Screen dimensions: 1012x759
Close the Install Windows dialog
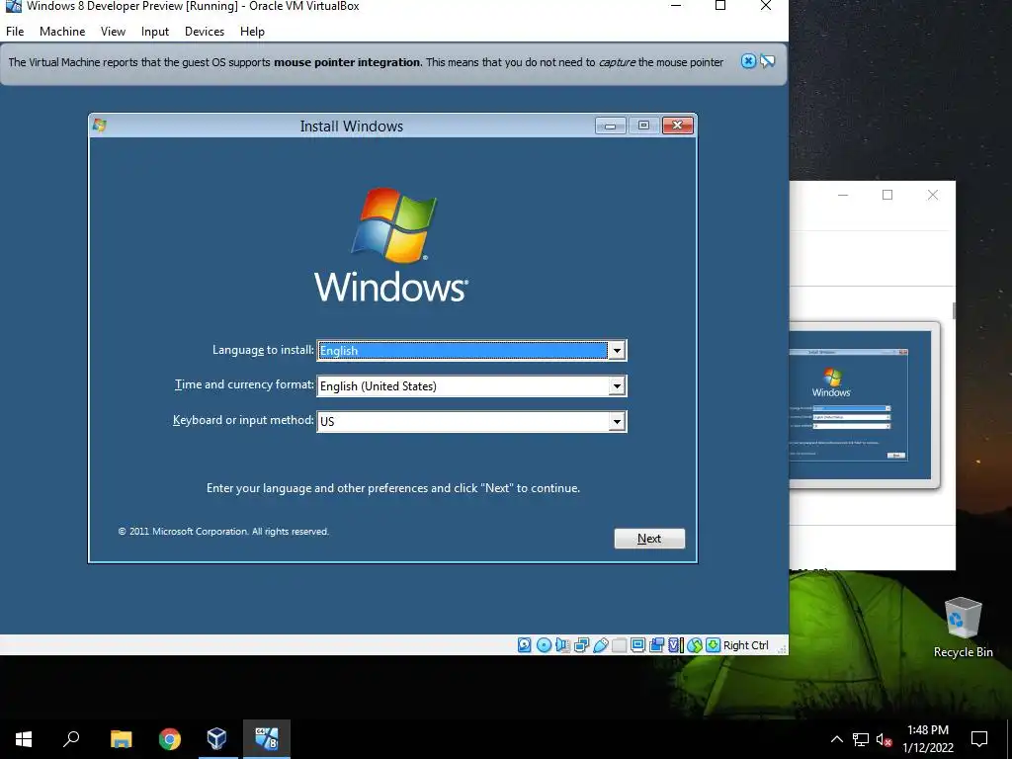point(678,126)
